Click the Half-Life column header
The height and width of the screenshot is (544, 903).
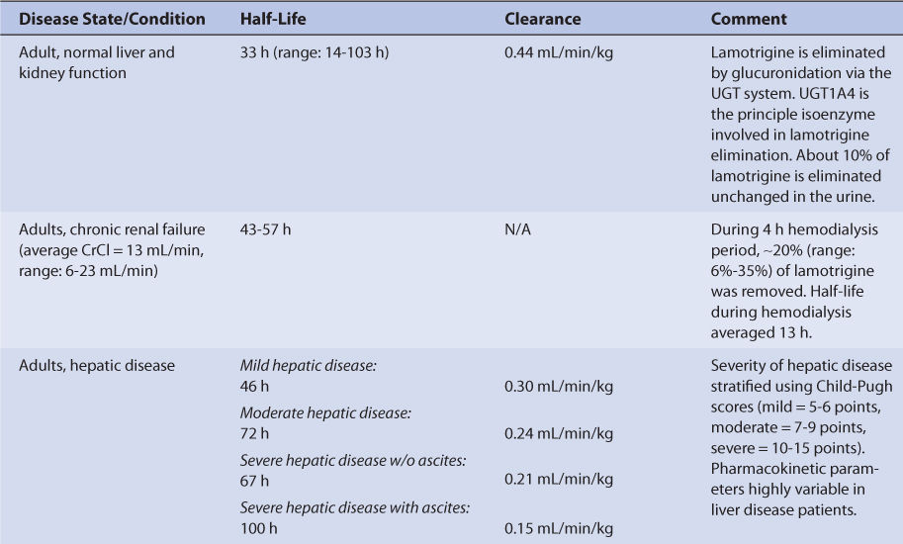coord(274,19)
